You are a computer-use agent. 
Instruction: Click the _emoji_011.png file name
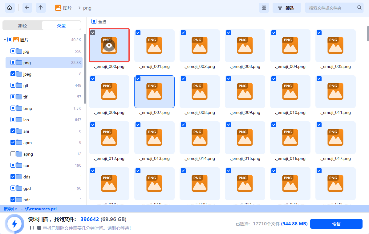coord(335,112)
